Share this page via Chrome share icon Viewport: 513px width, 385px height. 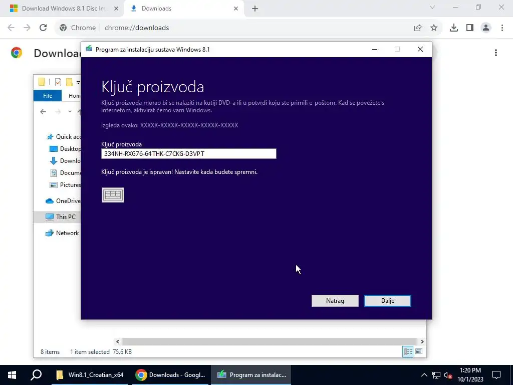418,28
